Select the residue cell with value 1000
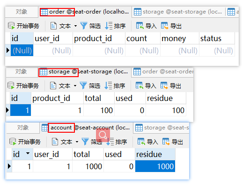The width and height of the screenshot is (242, 186). pos(155,166)
